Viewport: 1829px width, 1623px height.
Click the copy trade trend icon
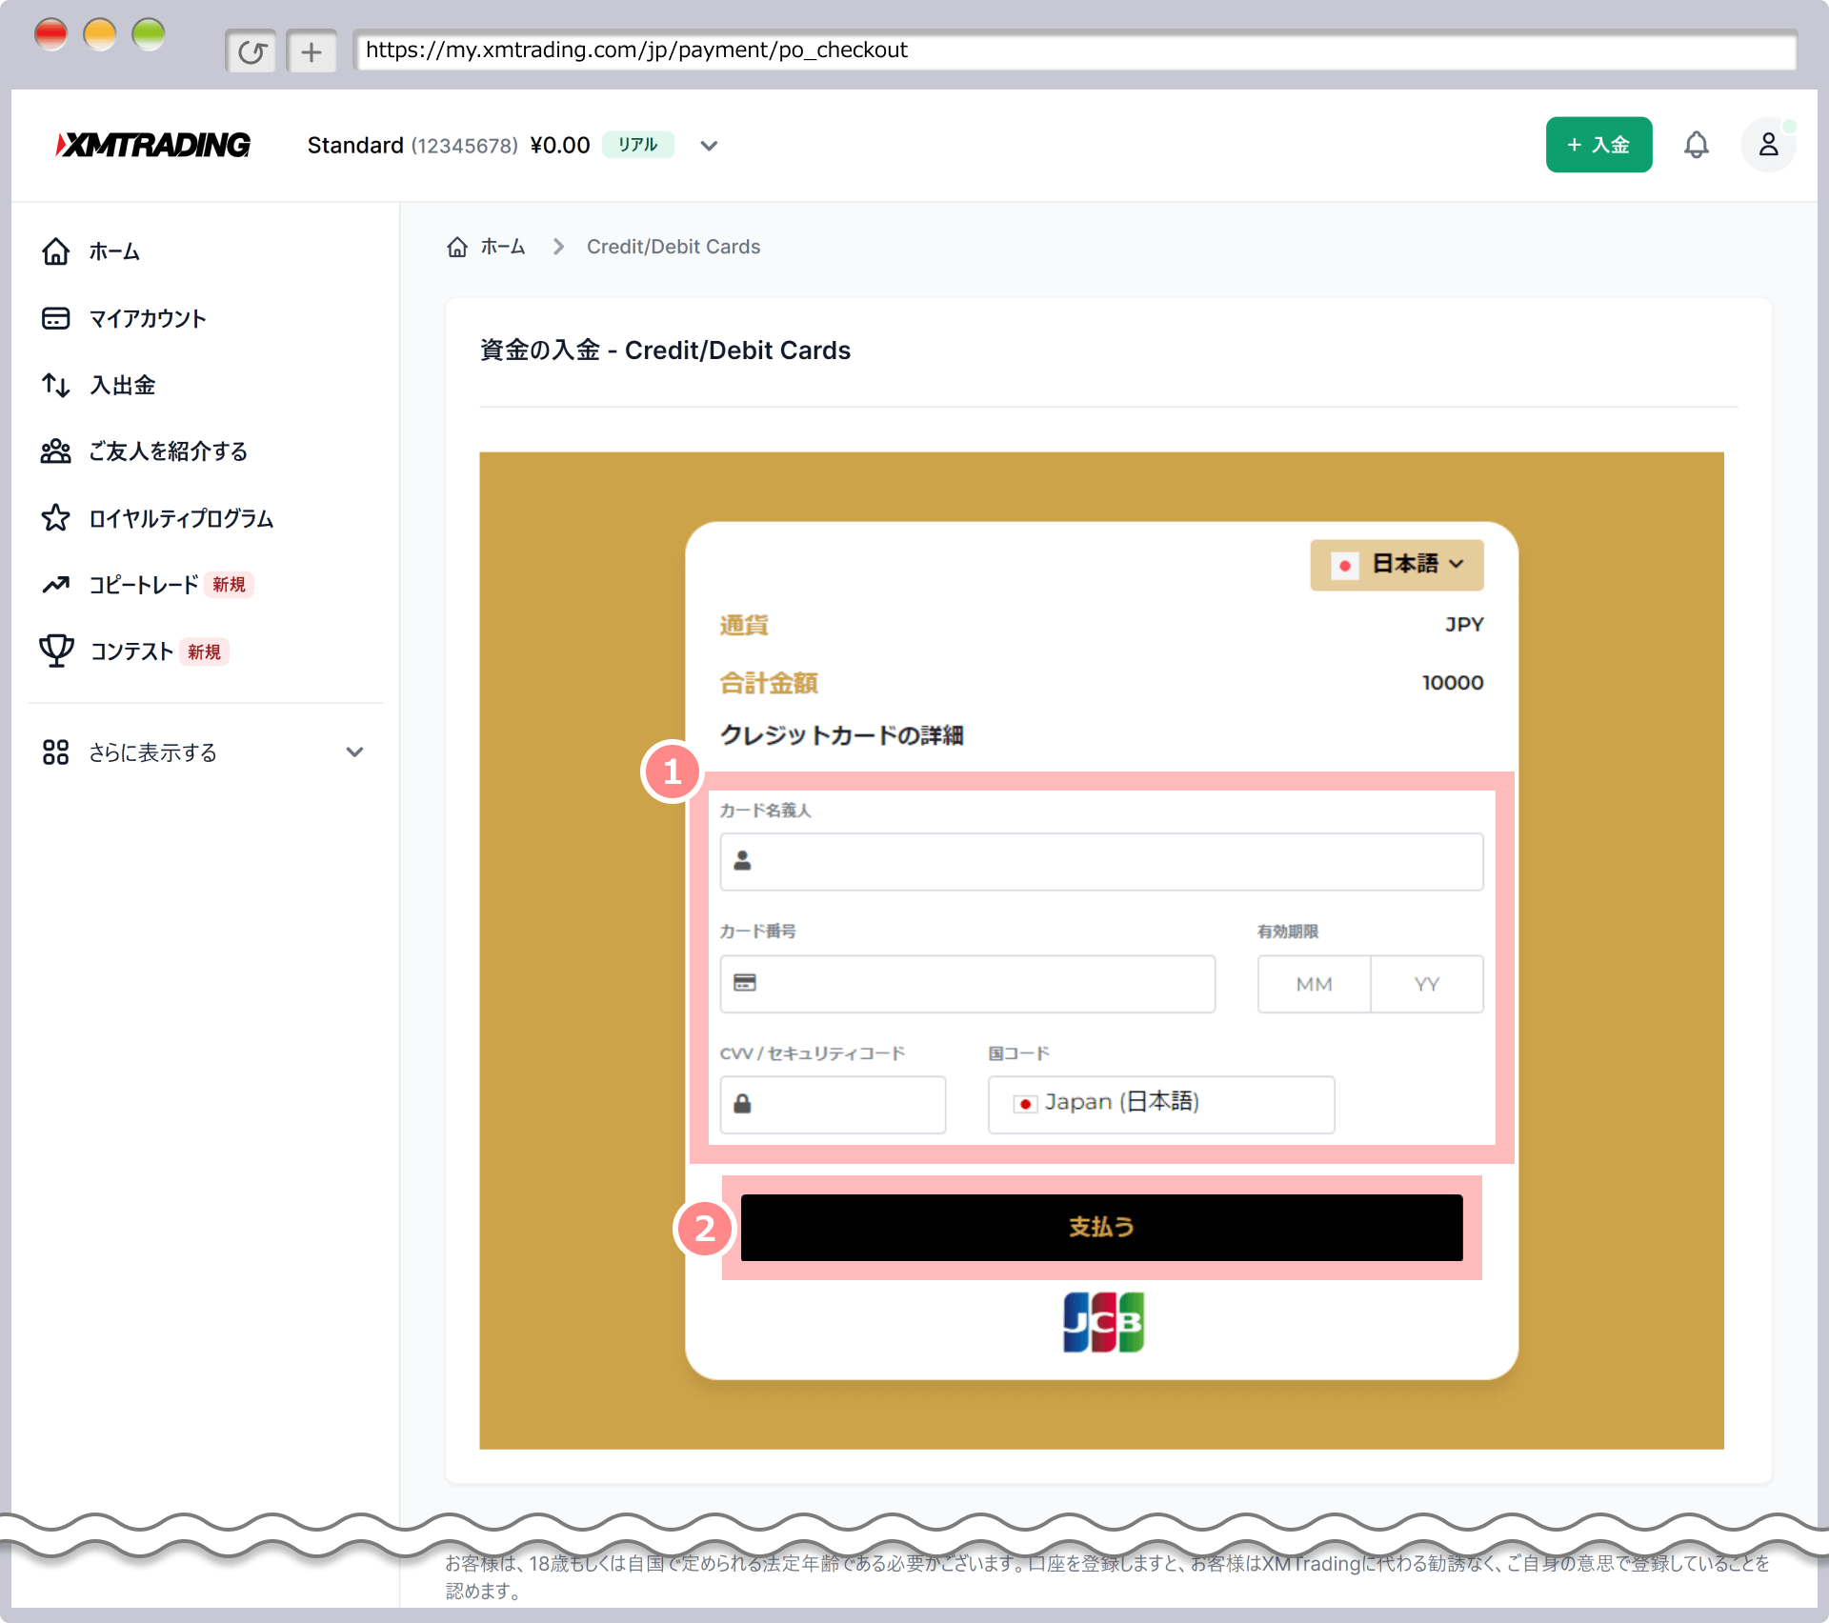[x=56, y=585]
